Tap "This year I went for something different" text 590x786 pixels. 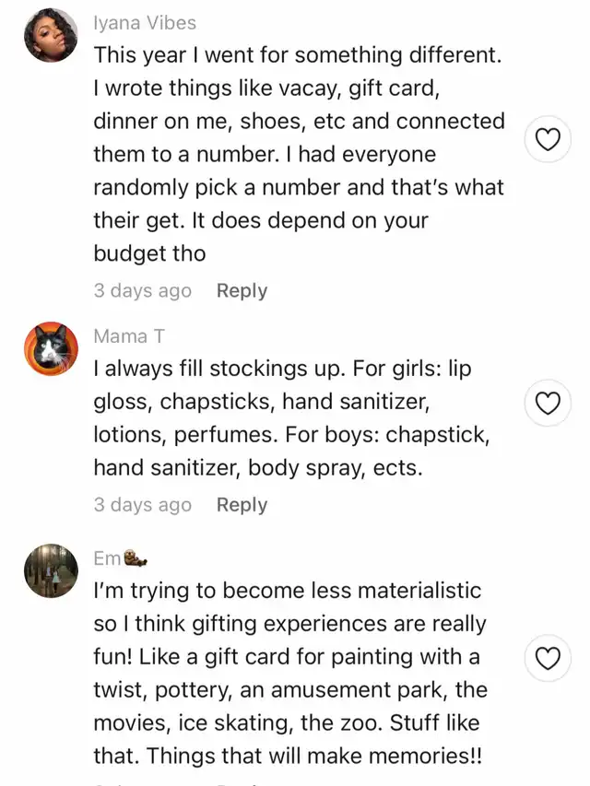click(298, 54)
